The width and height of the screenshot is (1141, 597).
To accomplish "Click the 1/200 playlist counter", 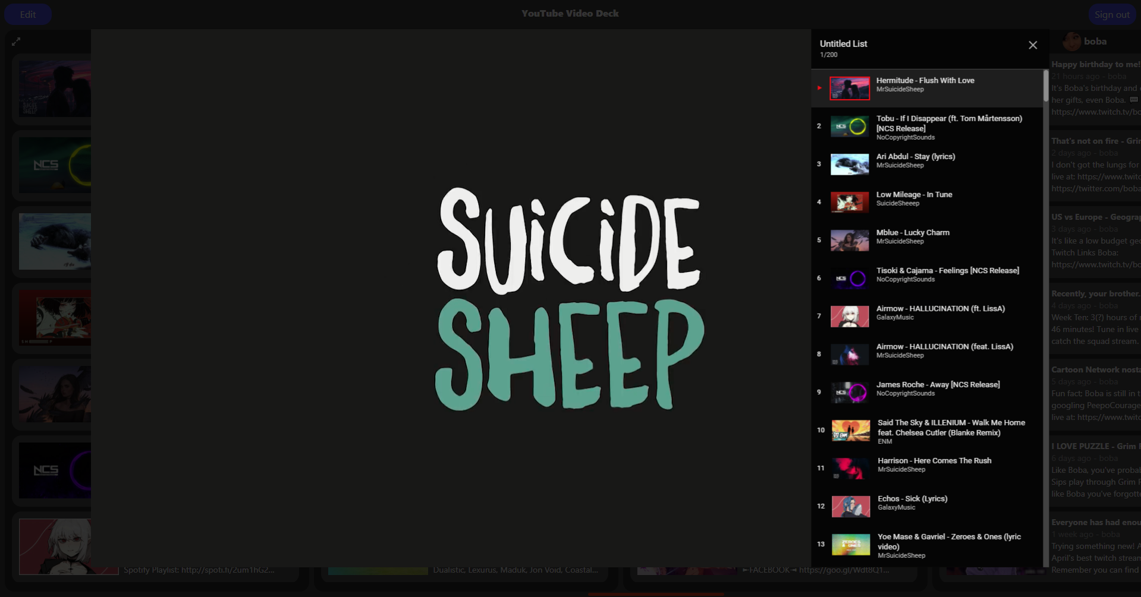I will click(x=828, y=55).
